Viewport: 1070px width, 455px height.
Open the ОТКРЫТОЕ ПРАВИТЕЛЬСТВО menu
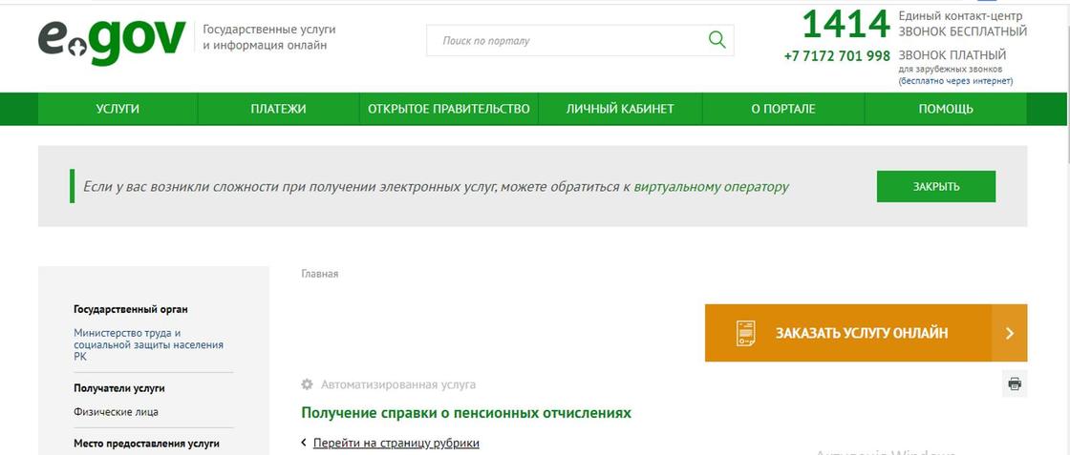point(448,109)
